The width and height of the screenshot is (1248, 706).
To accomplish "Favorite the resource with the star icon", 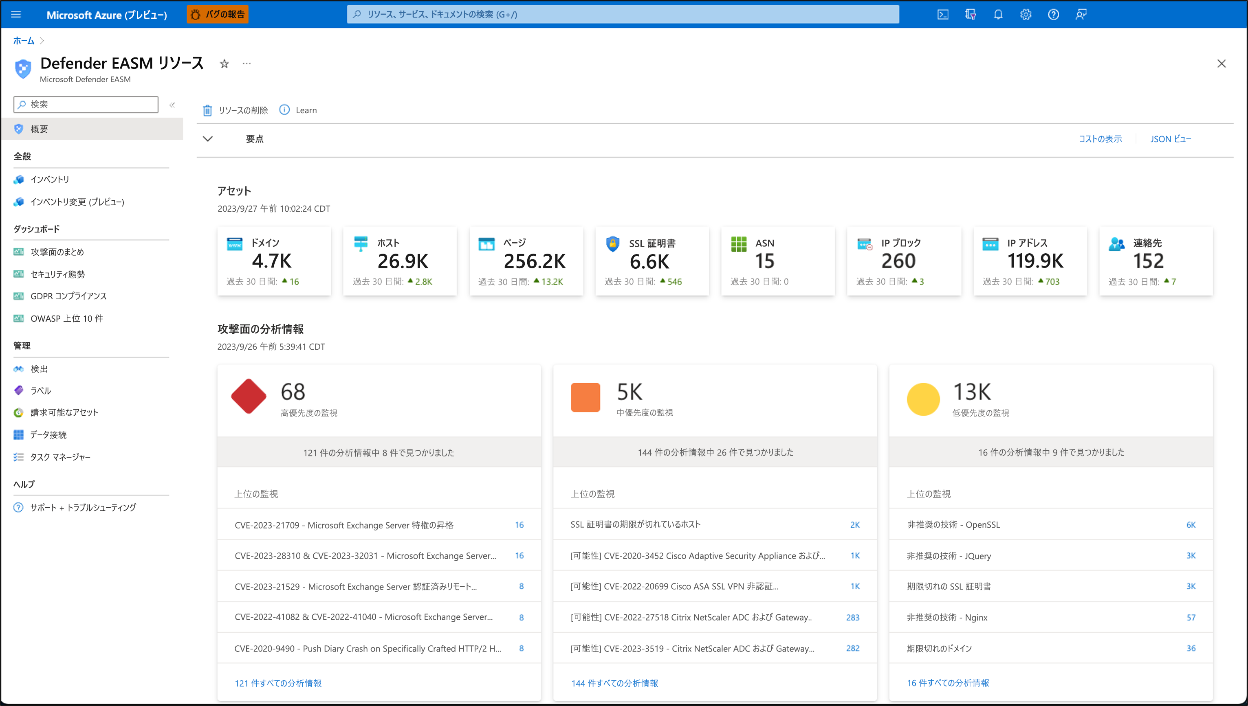I will pyautogui.click(x=224, y=64).
